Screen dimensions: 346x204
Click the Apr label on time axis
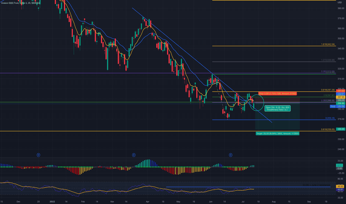click(148, 201)
